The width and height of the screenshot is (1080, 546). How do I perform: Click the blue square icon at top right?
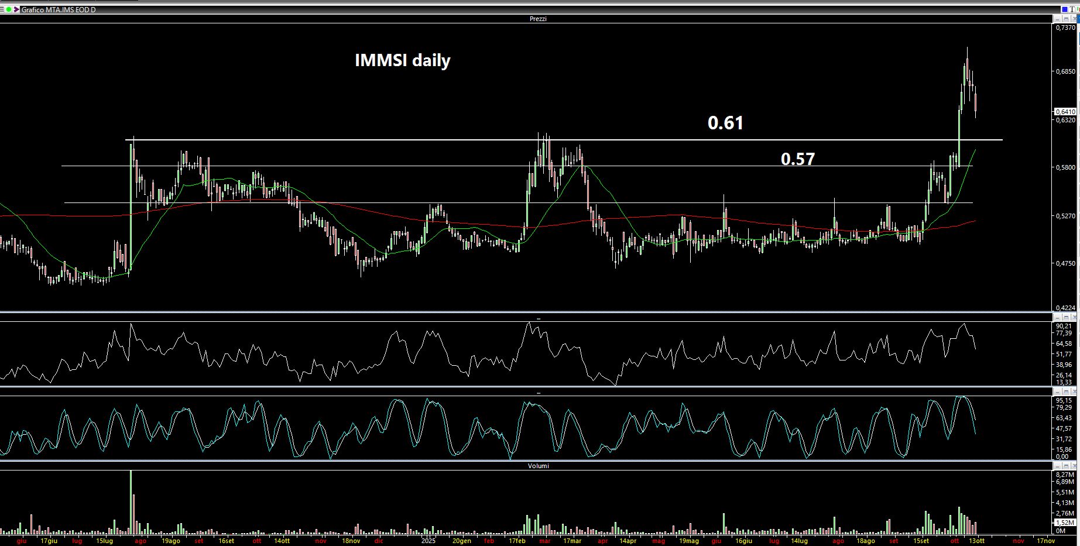[x=1065, y=9]
